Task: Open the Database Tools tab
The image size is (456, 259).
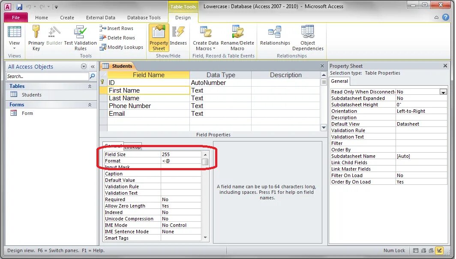Action: click(144, 18)
